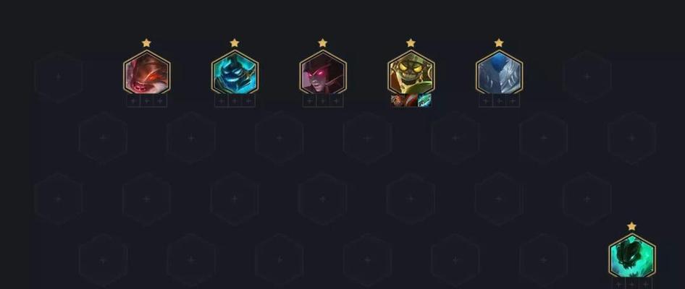Select the glowing blue spectral champion
685x289 pixels.
(x=235, y=72)
